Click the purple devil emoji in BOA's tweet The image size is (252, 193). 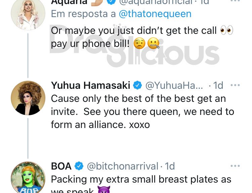pyautogui.click(x=104, y=190)
